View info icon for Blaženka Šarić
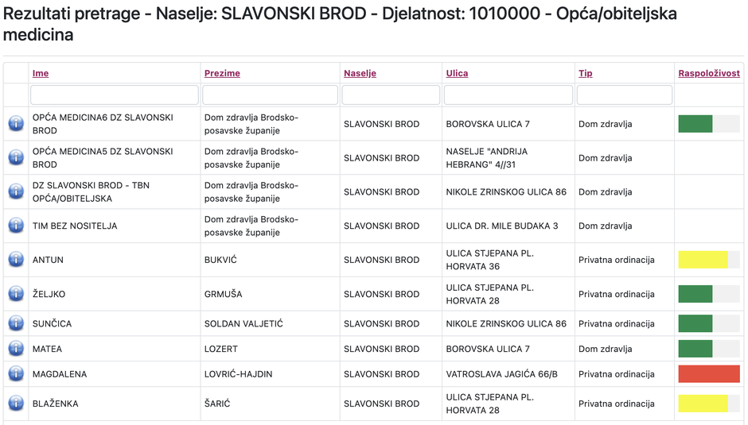The height and width of the screenshot is (425, 748). coord(16,403)
